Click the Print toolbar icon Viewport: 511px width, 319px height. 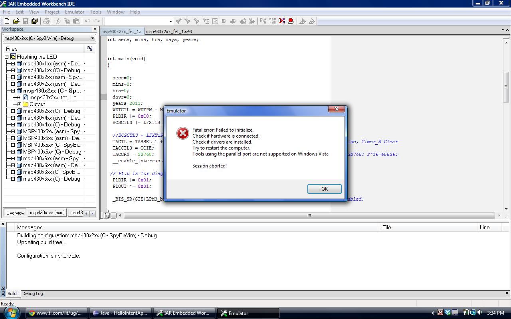click(46, 21)
